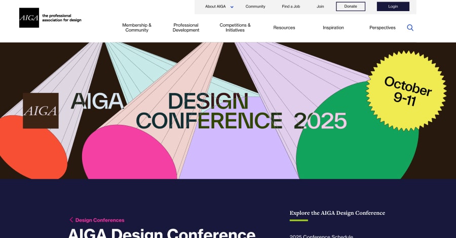
Task: Click the tagline "the professional association for design"
Action: click(x=62, y=18)
